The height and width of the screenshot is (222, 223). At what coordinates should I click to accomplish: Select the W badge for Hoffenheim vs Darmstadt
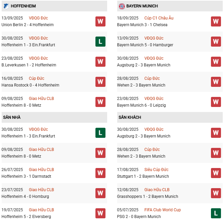[100, 173]
